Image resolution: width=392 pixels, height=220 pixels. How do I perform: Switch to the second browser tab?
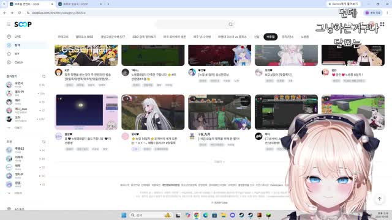pos(80,4)
